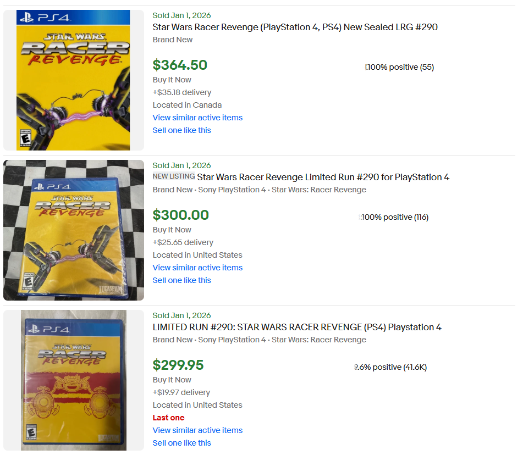Open 'Racer Revenge Limited Run #290 for PlayStation 4' title
Screen dimensions: 523x455
323,177
